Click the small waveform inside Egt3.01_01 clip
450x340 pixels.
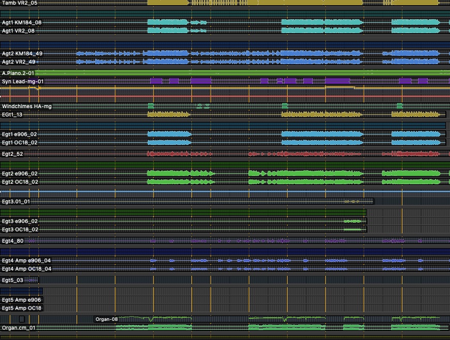coord(352,202)
